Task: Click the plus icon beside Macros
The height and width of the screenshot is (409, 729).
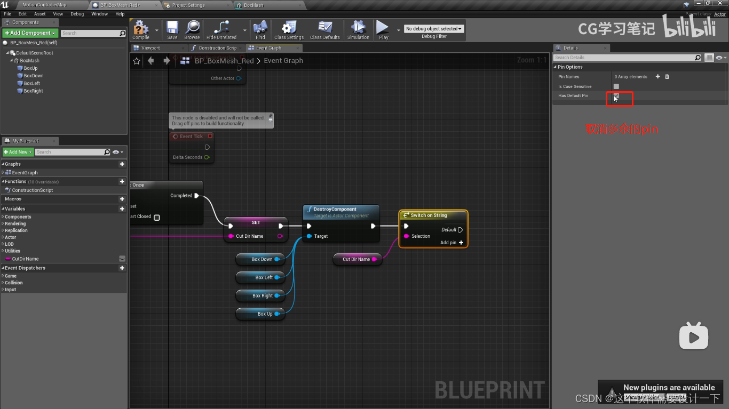Action: pos(122,199)
